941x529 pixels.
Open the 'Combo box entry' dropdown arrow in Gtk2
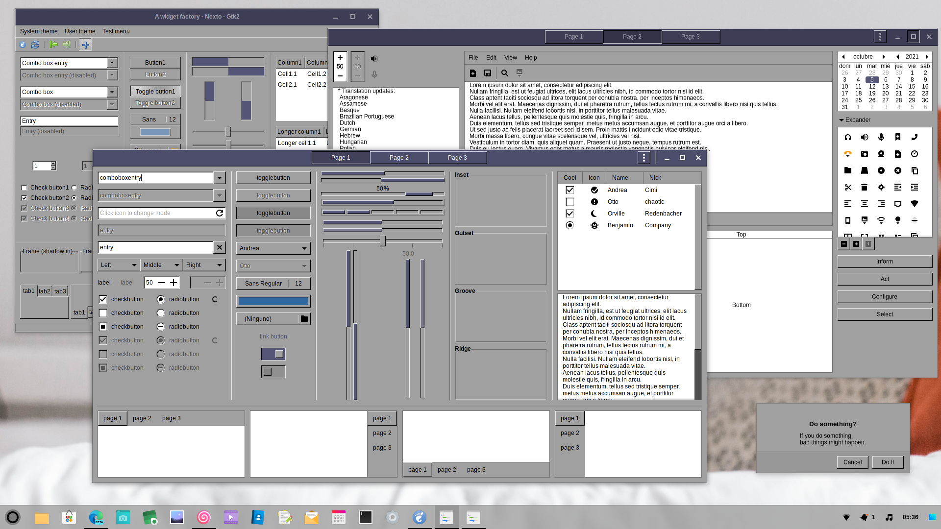112,63
